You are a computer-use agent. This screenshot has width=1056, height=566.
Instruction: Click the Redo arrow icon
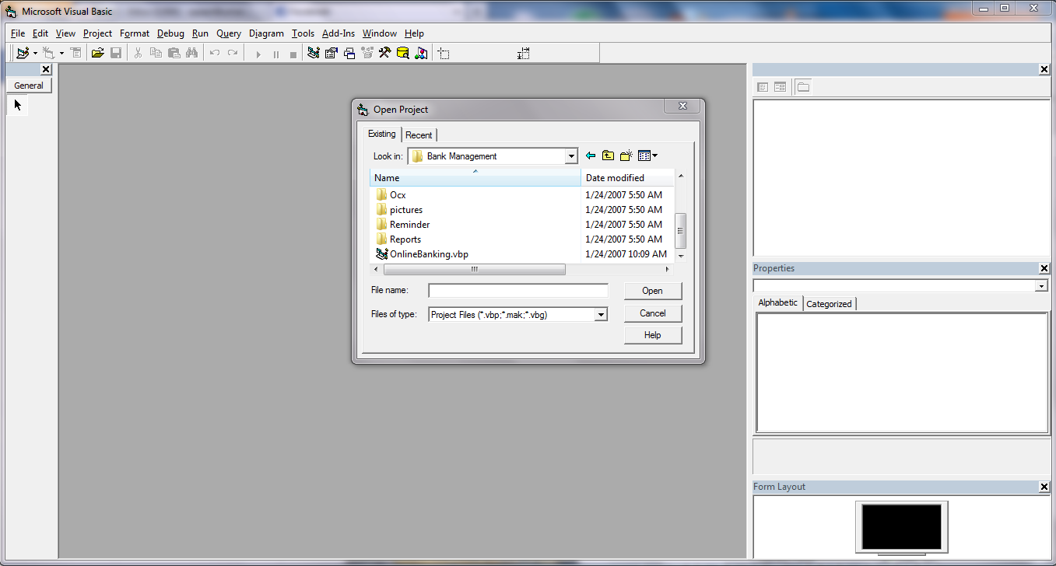232,53
